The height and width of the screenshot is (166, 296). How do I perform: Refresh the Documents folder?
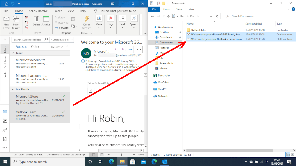pos(217,16)
